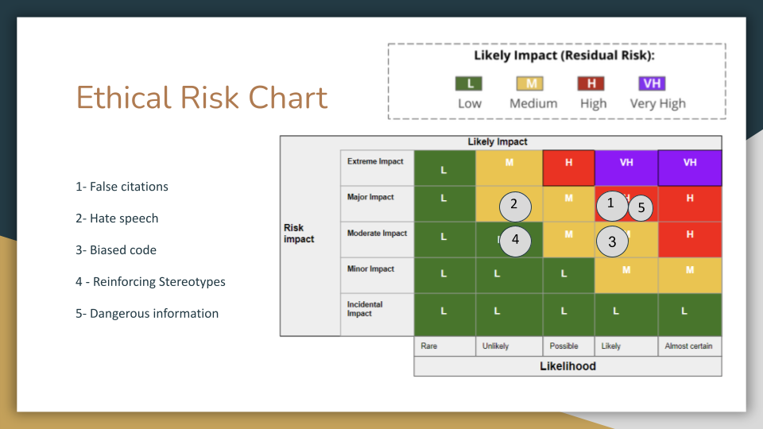Click circle marker number 3

612,242
